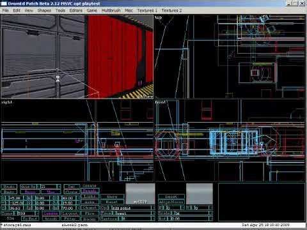Click the front view label

click(x=161, y=102)
